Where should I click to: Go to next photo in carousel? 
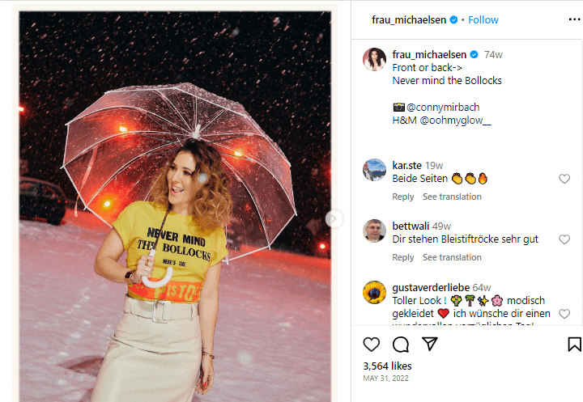333,218
